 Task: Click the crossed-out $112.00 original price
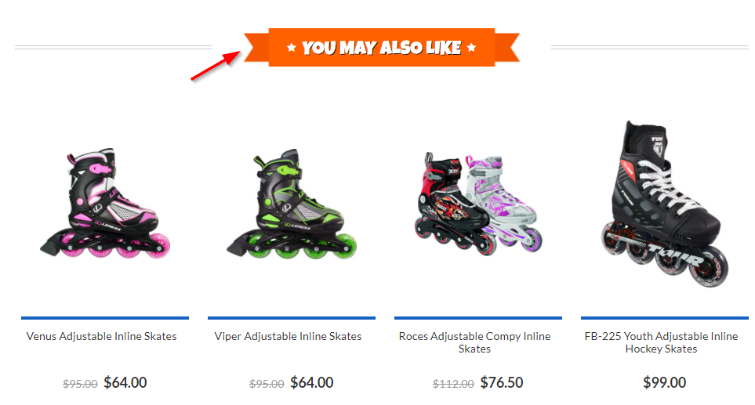coord(453,384)
